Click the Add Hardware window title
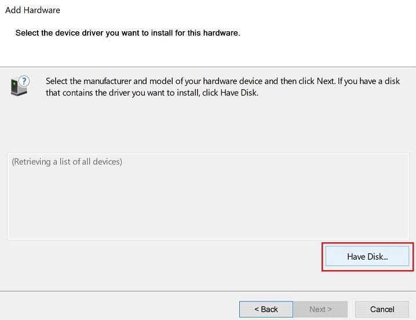 click(32, 10)
